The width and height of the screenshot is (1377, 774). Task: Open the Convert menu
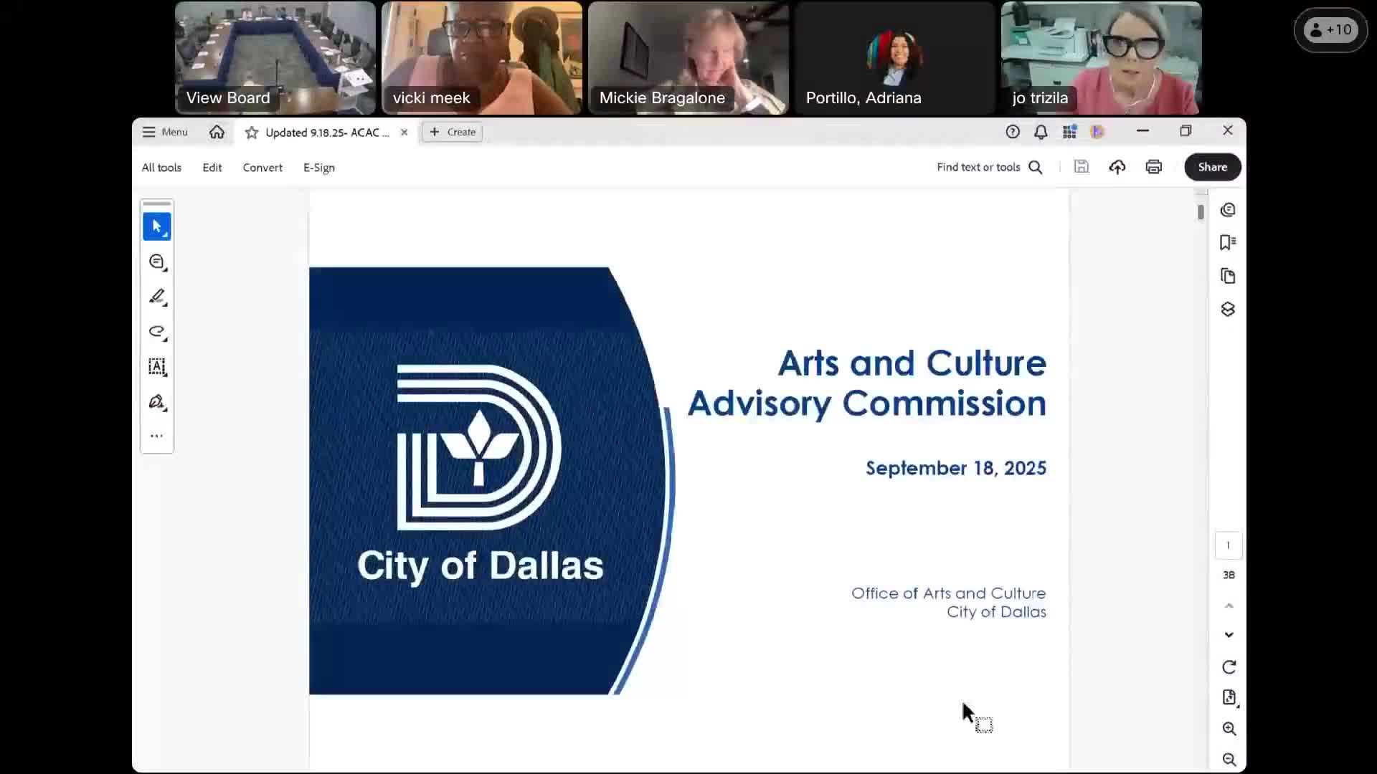[262, 168]
